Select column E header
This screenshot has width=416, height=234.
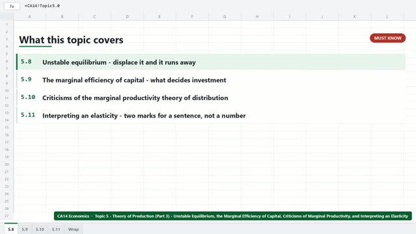click(x=159, y=16)
